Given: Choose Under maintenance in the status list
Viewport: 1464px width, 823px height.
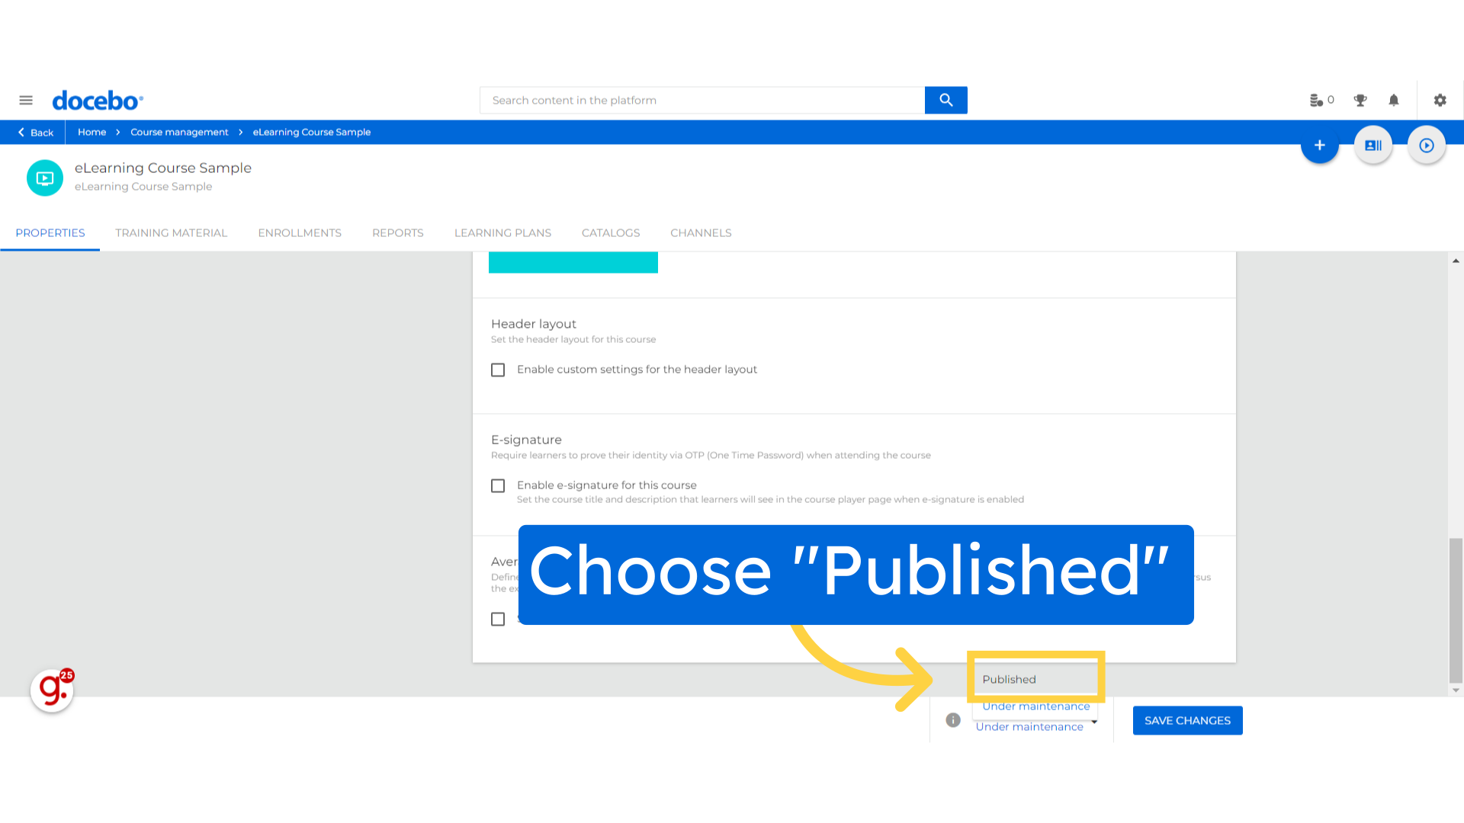Looking at the screenshot, I should click(x=1034, y=706).
